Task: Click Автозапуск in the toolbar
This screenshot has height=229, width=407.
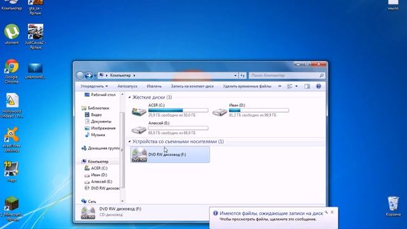Action: pos(127,87)
